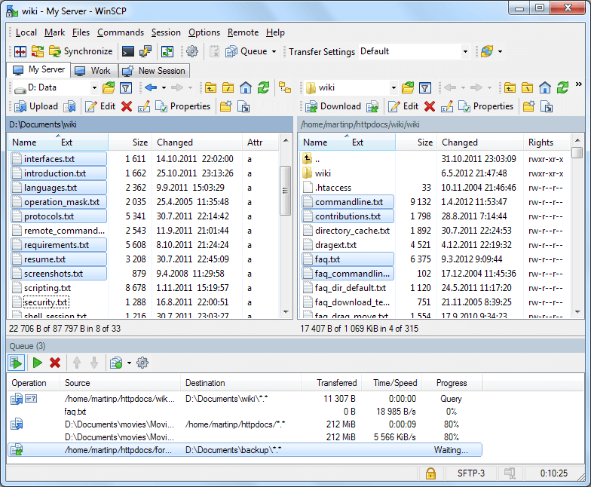The height and width of the screenshot is (487, 591).
Task: Open the D: Data drive dropdown
Action: (93, 88)
